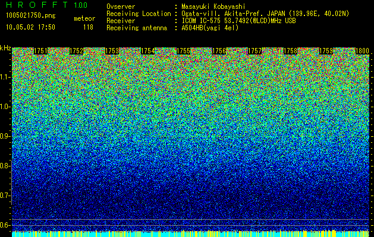Click the Receiving Location label
Screen dimensions: 374x237
coord(139,14)
